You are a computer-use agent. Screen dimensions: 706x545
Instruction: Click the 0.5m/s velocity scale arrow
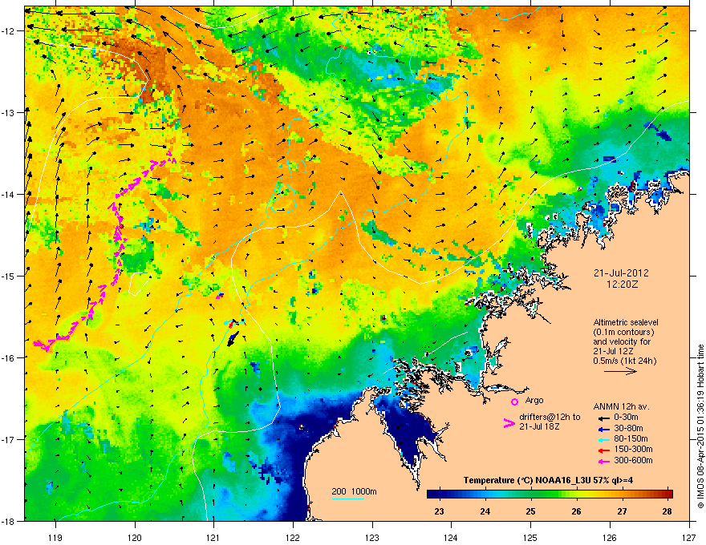620,371
